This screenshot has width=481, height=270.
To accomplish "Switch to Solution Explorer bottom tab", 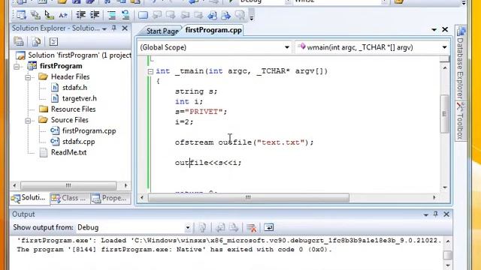I will (29, 198).
